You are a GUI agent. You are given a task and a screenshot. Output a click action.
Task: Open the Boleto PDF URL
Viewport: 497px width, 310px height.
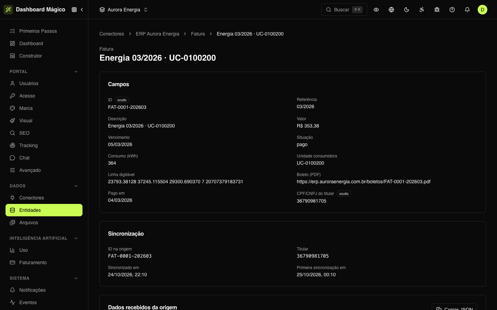tap(363, 182)
